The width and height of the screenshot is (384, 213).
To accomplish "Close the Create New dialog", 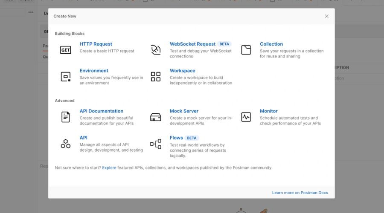I will pyautogui.click(x=326, y=16).
